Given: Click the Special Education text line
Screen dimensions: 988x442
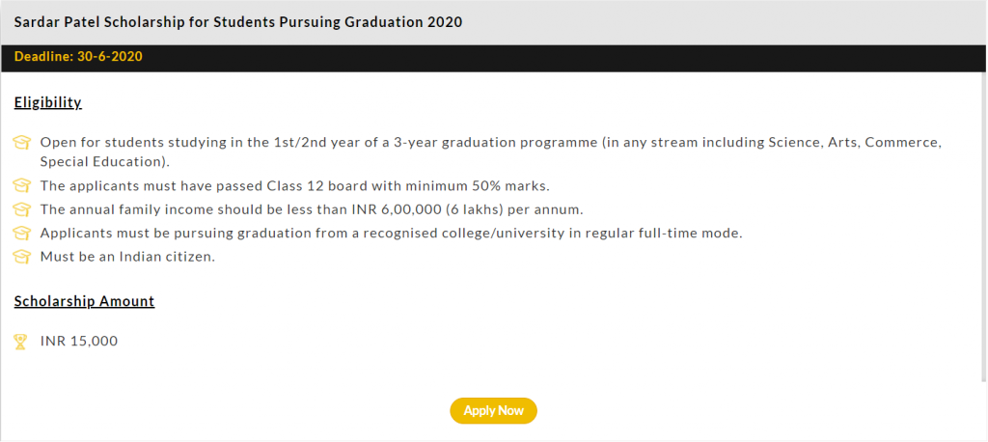Looking at the screenshot, I should click(x=105, y=161).
